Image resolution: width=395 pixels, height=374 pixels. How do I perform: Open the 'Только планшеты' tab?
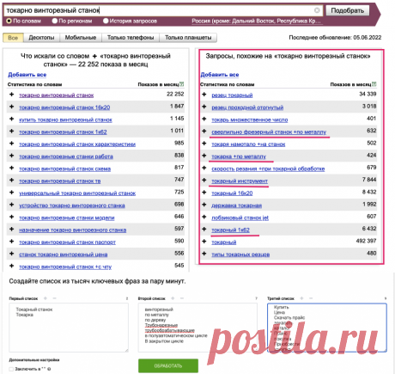point(188,38)
